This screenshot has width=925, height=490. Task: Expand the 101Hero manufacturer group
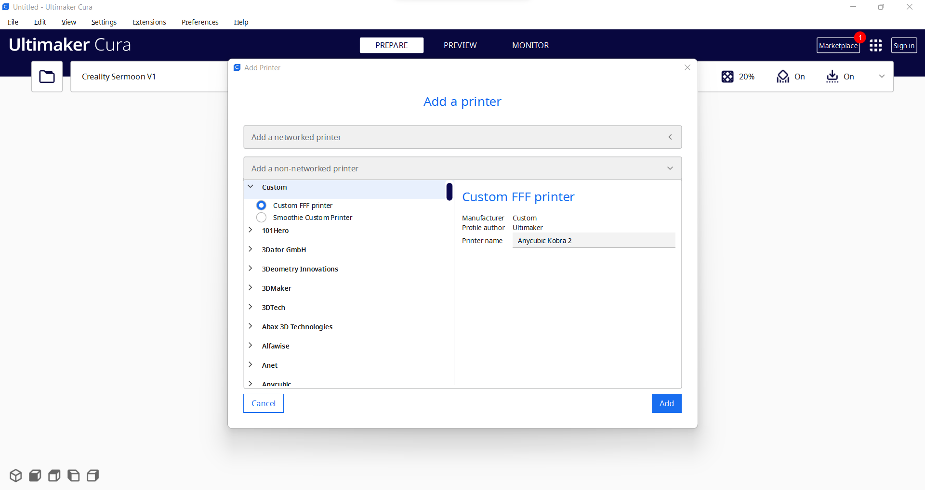click(x=251, y=230)
